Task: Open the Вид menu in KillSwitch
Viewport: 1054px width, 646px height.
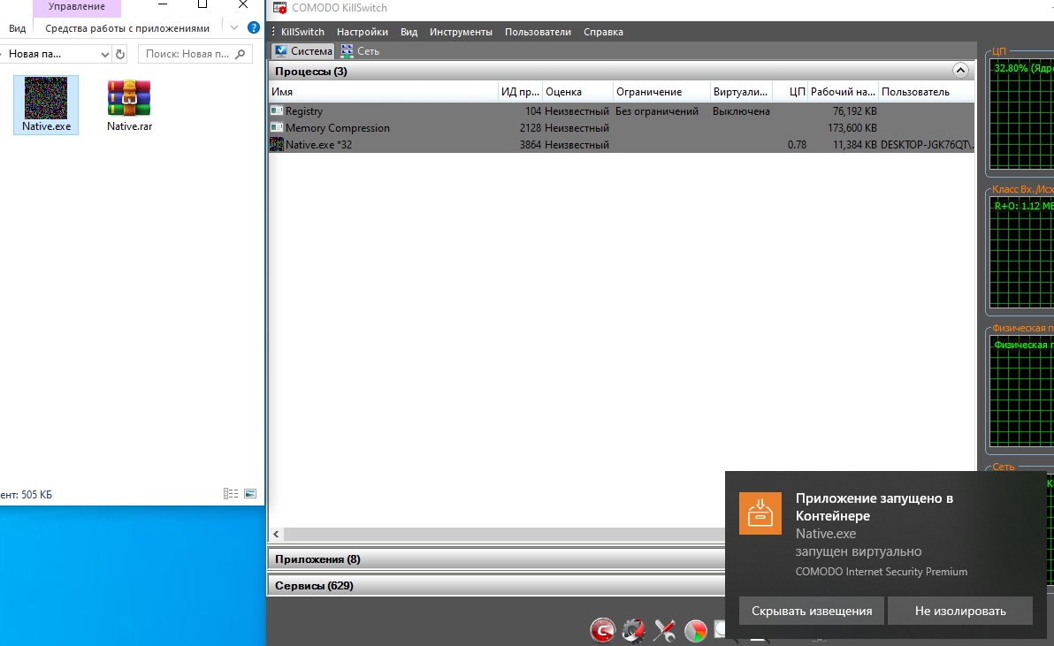Action: [x=409, y=32]
